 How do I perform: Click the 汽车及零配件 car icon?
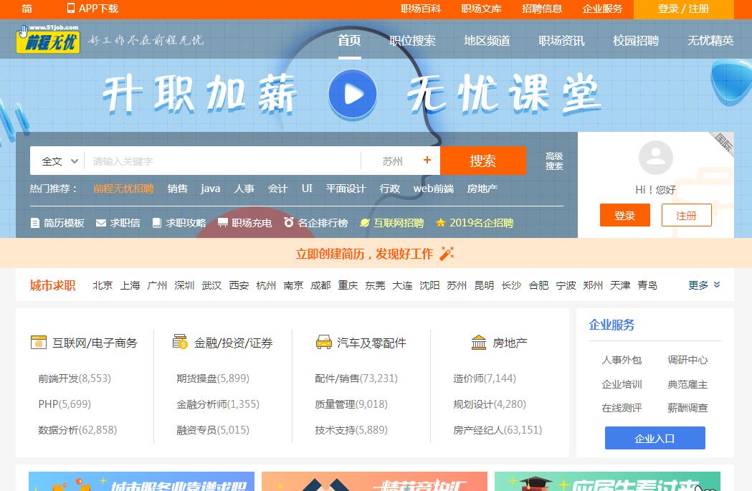[324, 343]
